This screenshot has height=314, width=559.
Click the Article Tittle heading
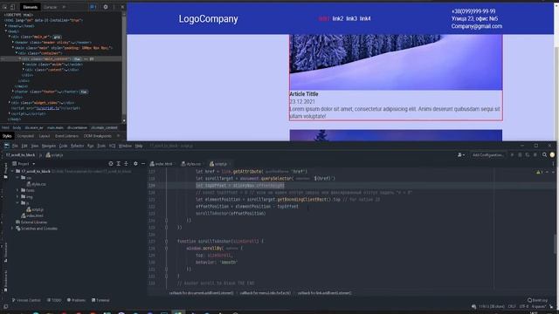(x=304, y=94)
